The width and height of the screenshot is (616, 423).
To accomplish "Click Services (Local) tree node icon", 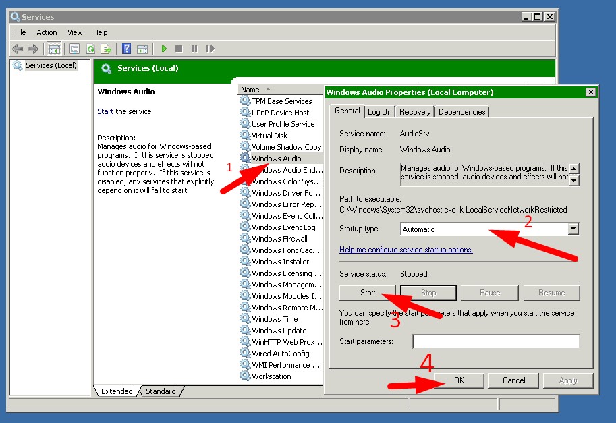I will [18, 65].
